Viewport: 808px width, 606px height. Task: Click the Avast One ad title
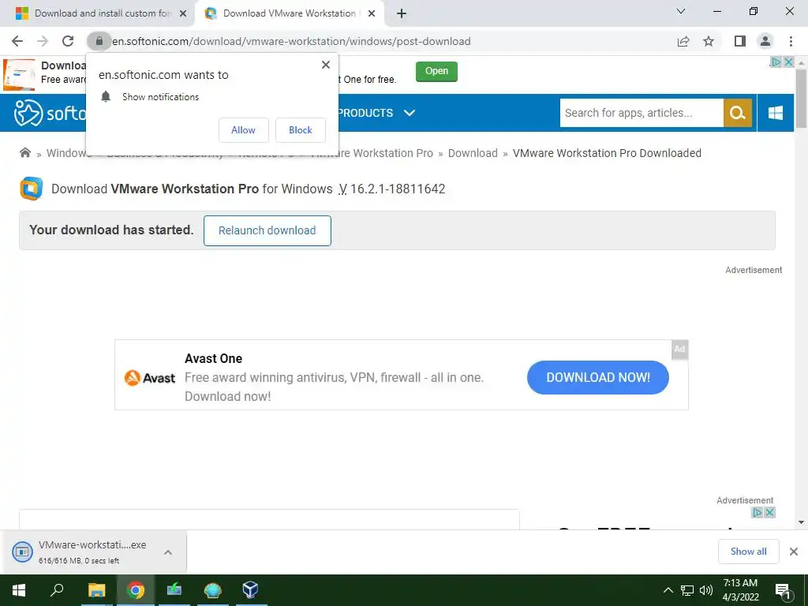click(213, 359)
